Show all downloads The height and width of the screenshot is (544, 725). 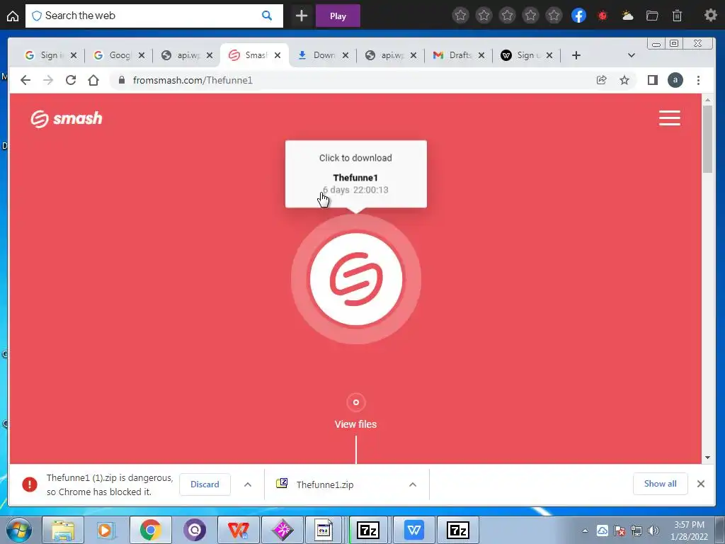tap(660, 484)
